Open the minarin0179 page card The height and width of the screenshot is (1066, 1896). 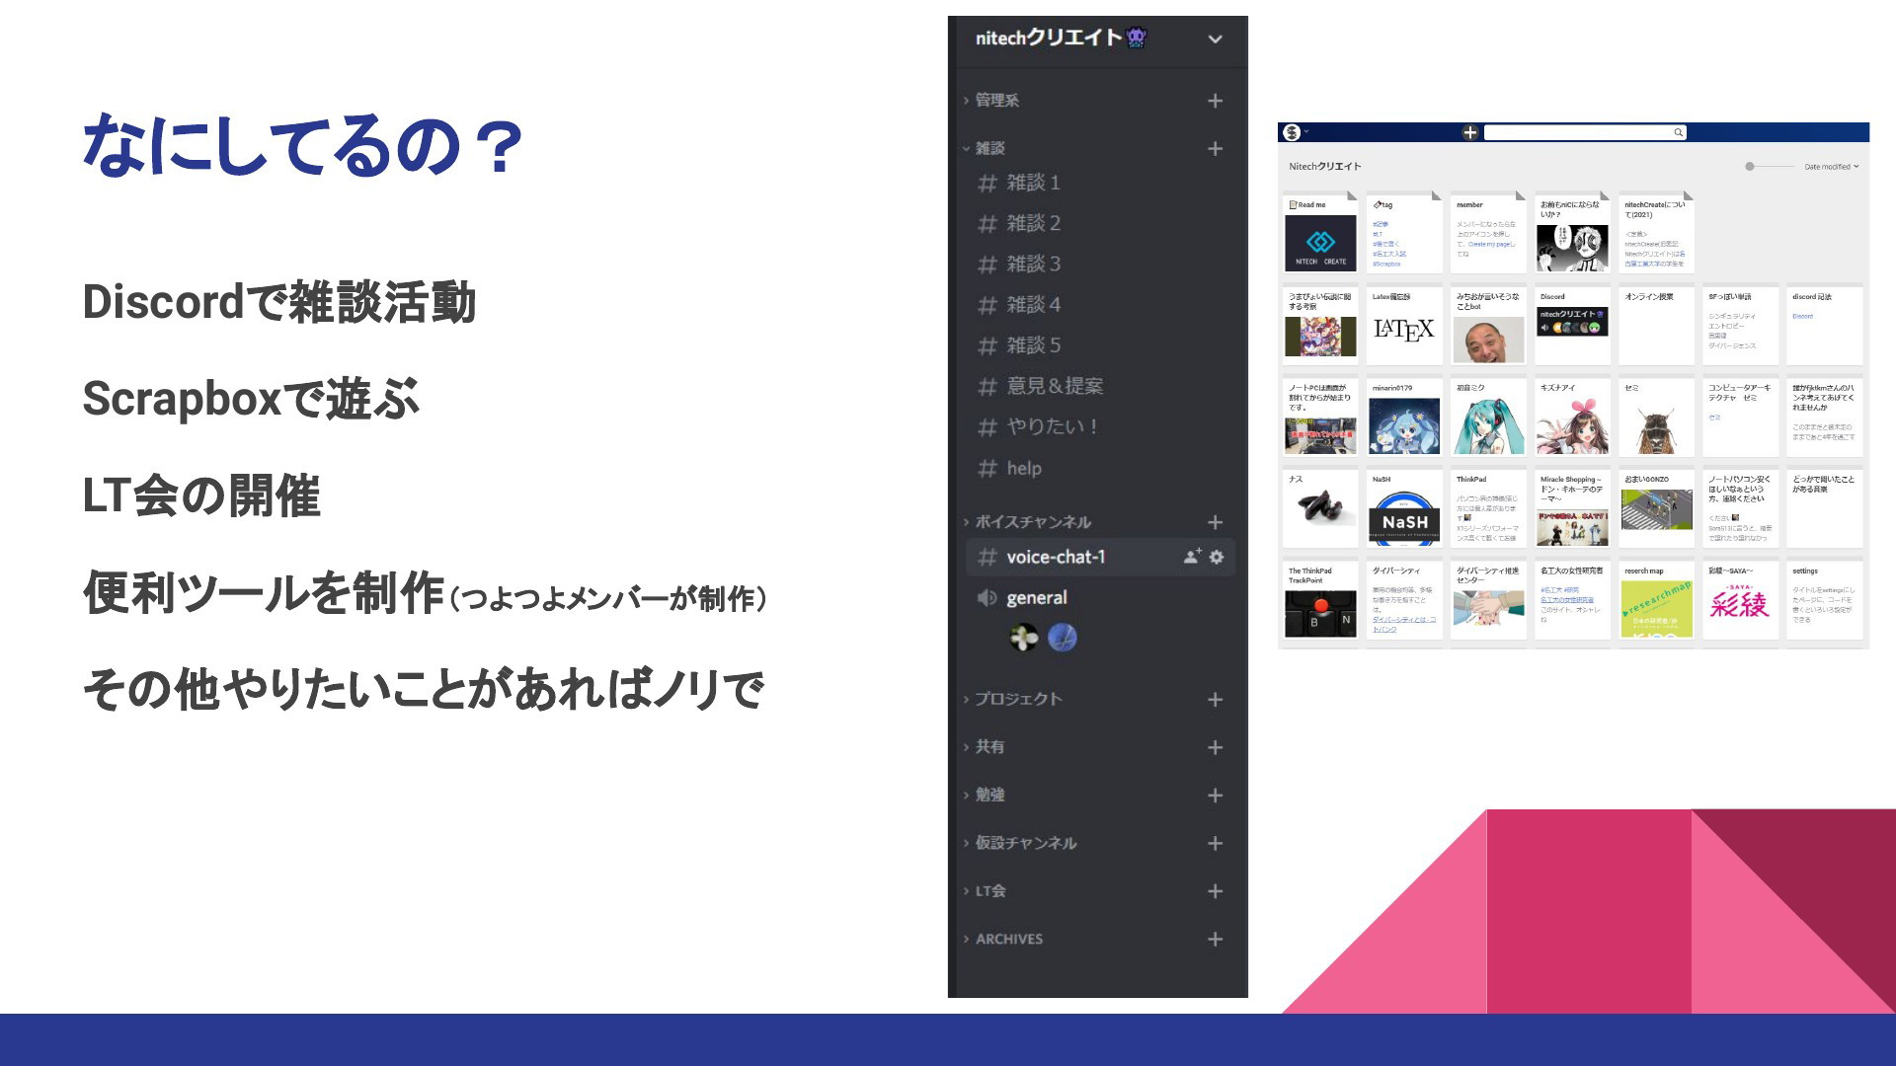[1404, 417]
